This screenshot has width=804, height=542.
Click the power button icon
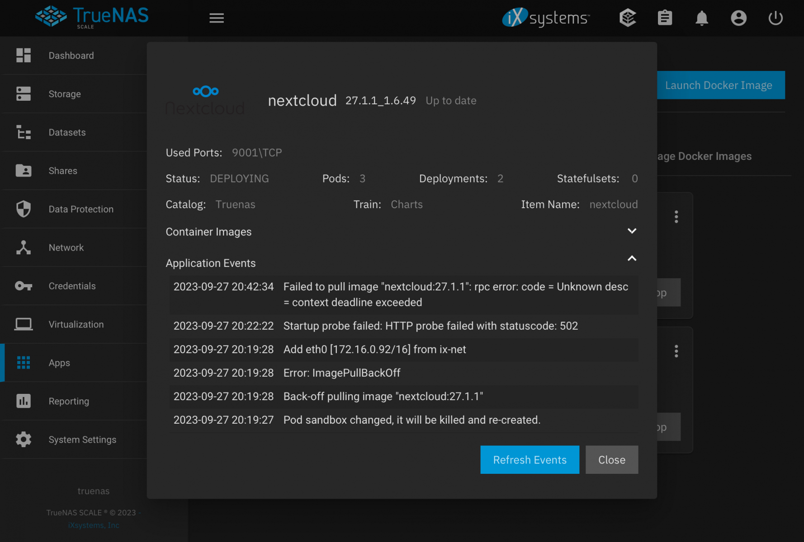point(776,18)
